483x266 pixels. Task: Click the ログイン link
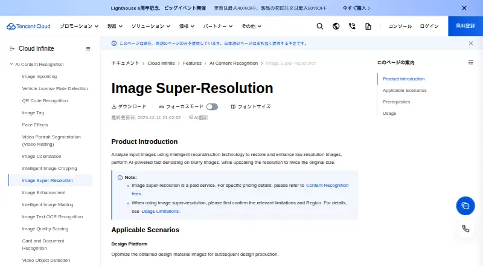[x=429, y=26]
